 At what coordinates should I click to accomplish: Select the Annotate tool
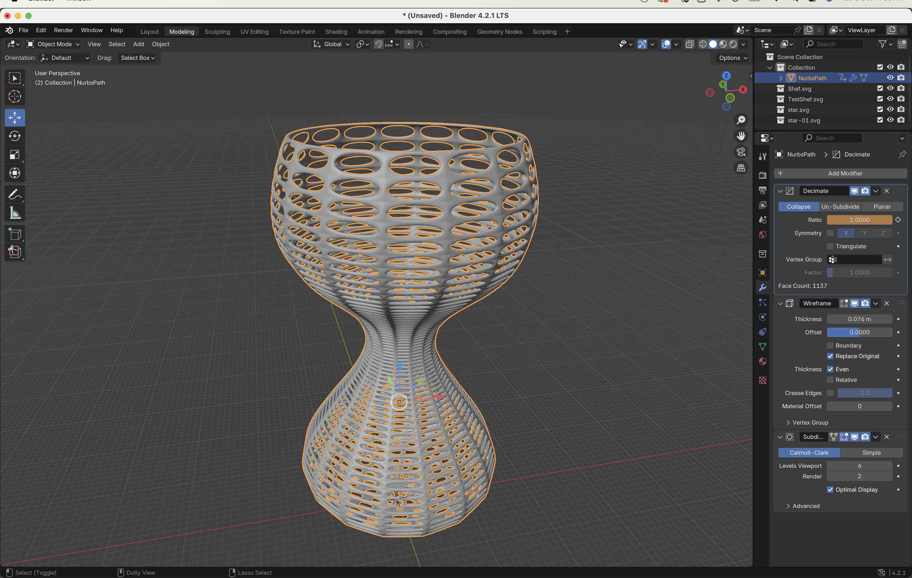point(15,195)
